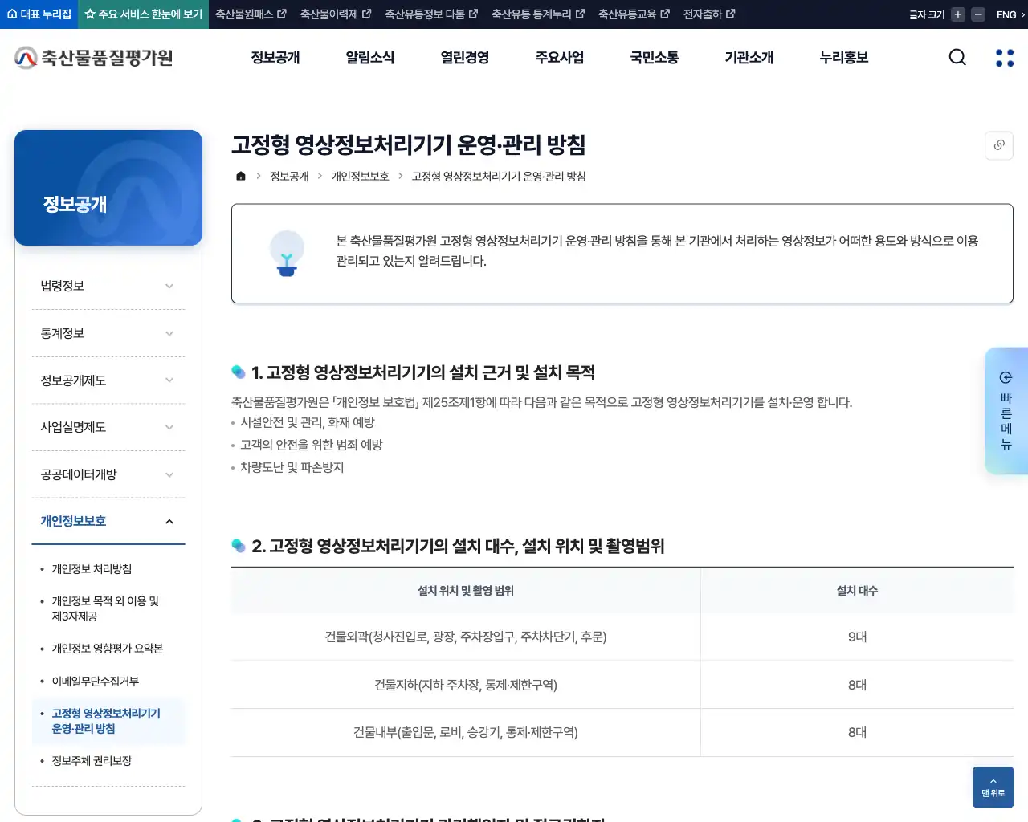This screenshot has height=822, width=1028.
Task: Decrease font size with the minus button
Action: point(977,14)
